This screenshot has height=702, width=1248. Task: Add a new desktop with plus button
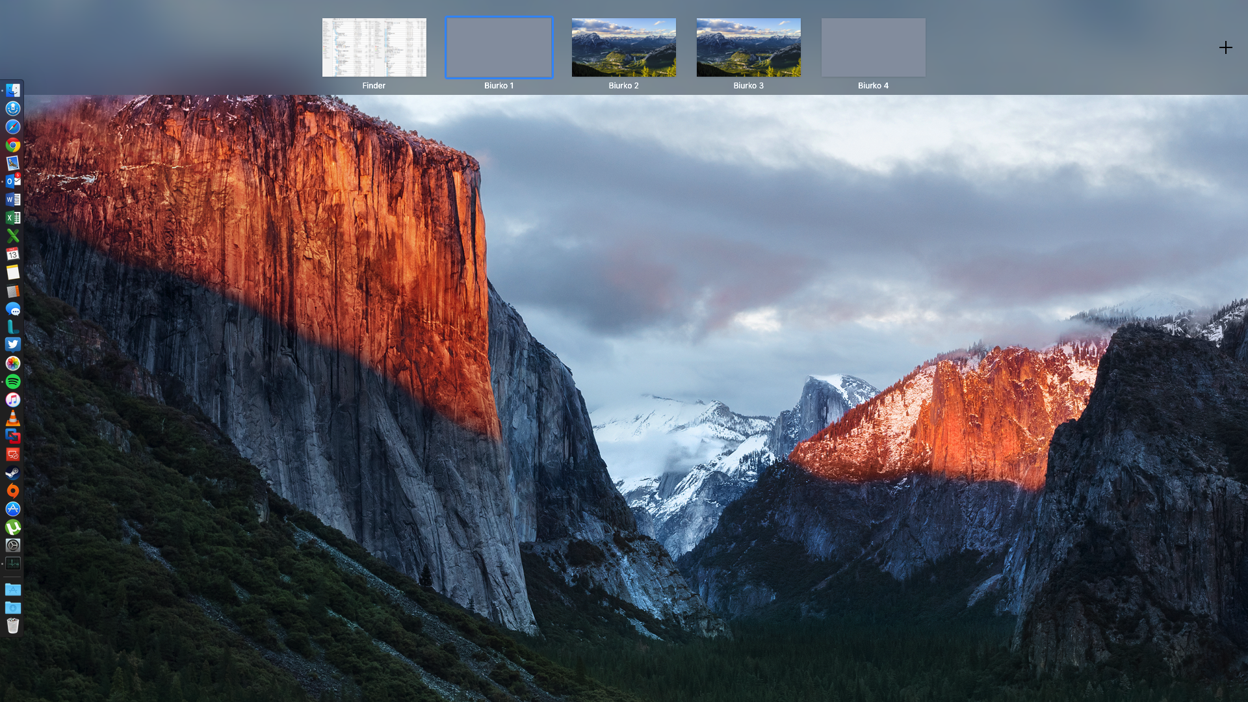coord(1226,47)
